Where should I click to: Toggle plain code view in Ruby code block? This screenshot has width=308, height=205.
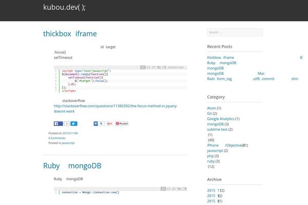(169, 189)
